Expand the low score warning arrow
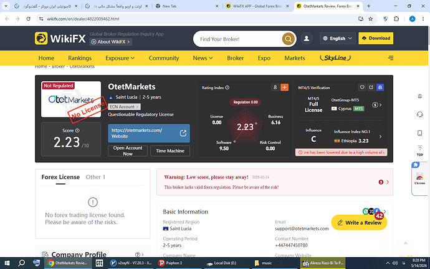 pos(388,182)
